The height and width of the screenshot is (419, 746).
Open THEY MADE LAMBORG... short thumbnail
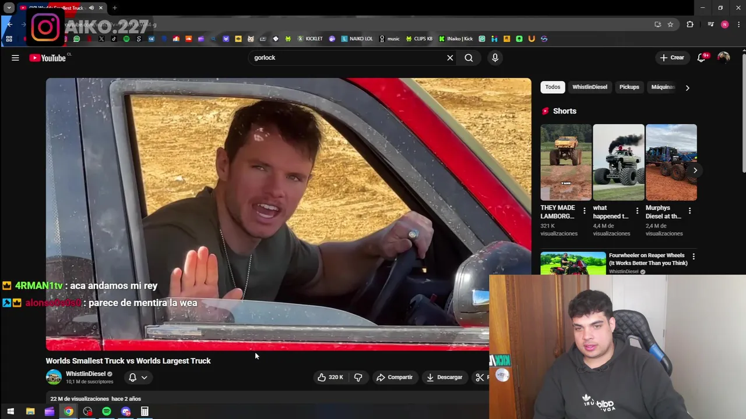pos(565,162)
